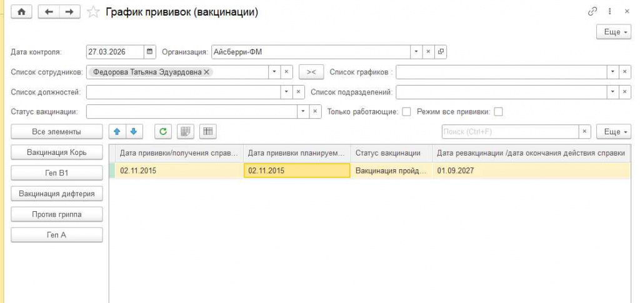Move row up with blue arrow
Viewport: 640px width, 303px height.
pos(117,131)
